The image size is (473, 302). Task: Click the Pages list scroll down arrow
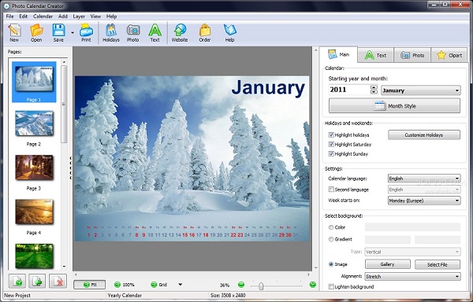pos(64,267)
